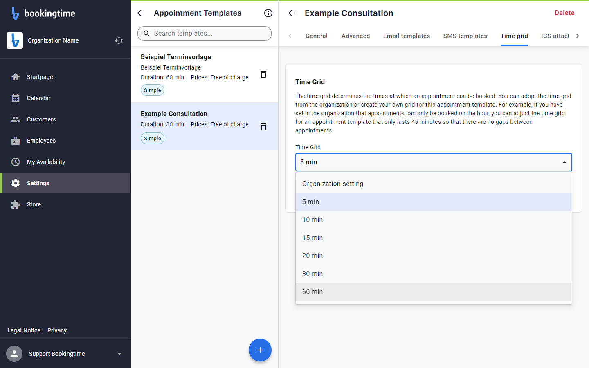Click the Organization Name logo thumbnail
The image size is (589, 368).
coord(15,40)
